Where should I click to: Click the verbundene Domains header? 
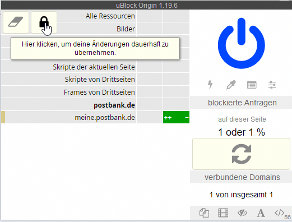coord(242,177)
